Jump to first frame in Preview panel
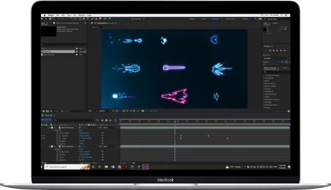331x190 pixels. point(270,51)
